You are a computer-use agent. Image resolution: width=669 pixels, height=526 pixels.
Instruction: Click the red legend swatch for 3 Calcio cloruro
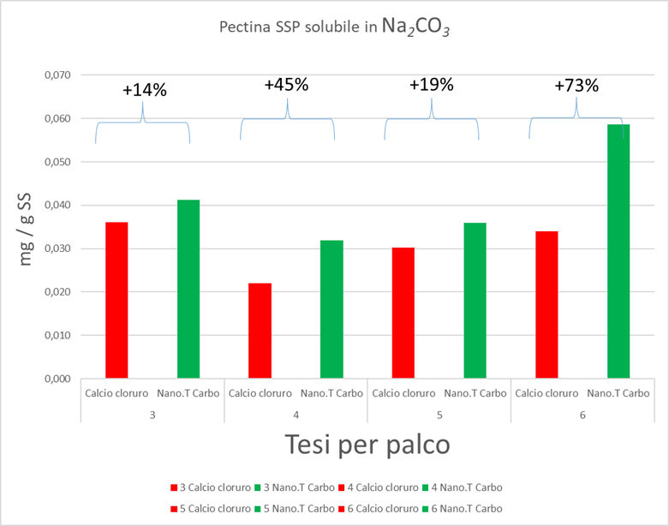pyautogui.click(x=174, y=487)
